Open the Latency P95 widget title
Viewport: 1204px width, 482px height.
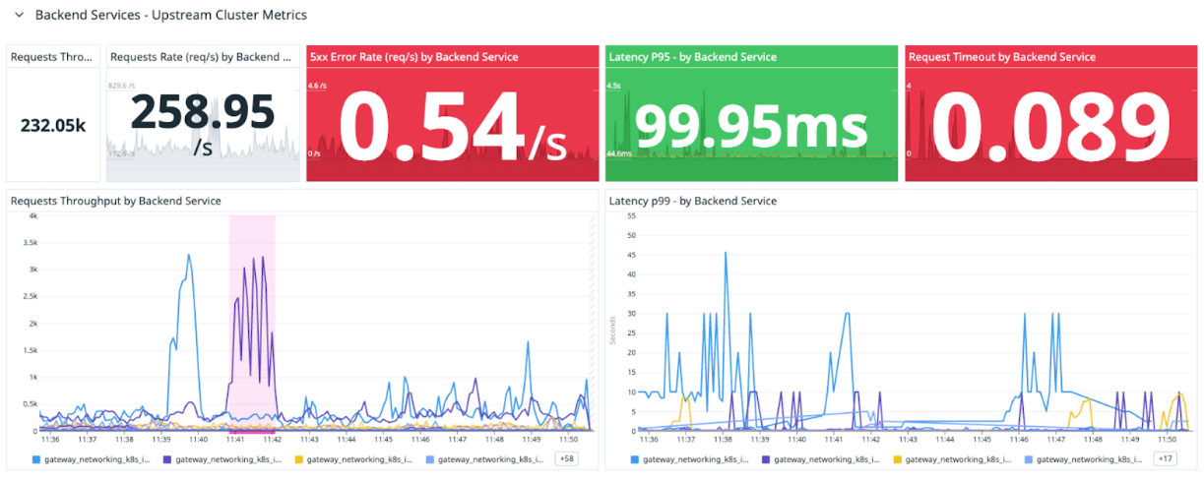(x=693, y=57)
